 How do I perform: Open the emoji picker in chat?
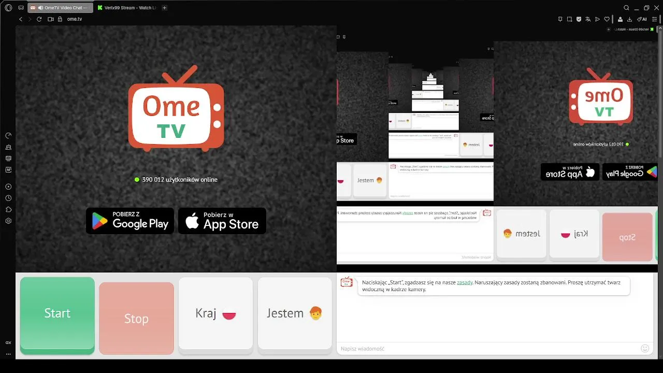(645, 349)
